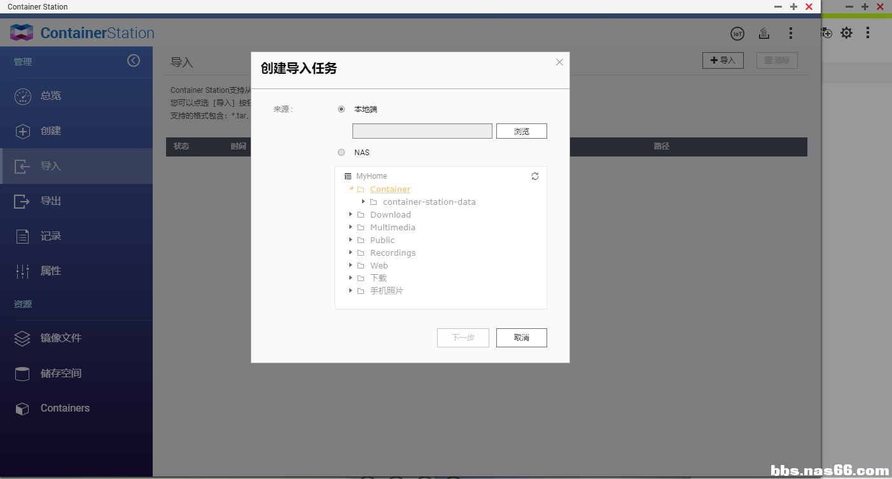
Task: Collapse the Container folder node
Action: pyautogui.click(x=351, y=189)
